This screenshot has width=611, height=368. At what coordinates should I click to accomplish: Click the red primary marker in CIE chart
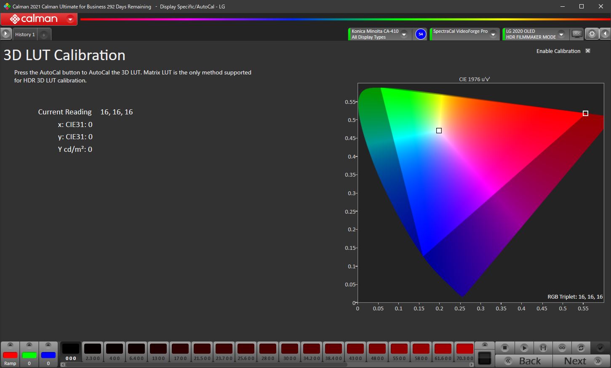tap(585, 113)
